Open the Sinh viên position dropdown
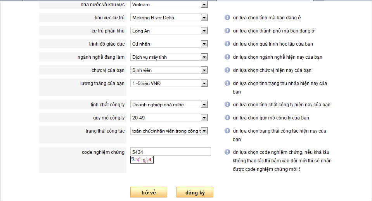Screen dimensions: 372x201 [x=169, y=70]
